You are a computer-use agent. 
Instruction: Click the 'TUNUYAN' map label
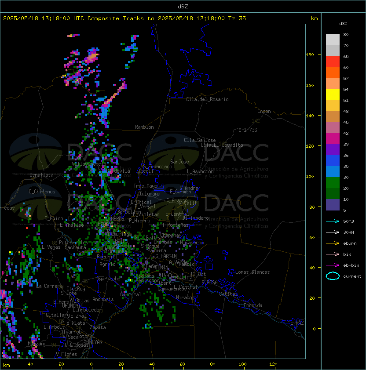[x=93, y=342]
